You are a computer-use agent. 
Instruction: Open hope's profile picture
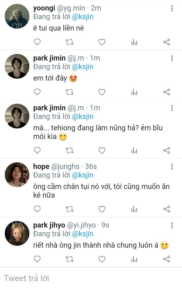click(17, 175)
